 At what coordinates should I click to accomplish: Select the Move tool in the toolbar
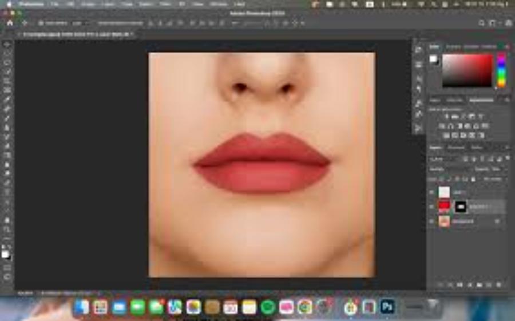point(7,44)
